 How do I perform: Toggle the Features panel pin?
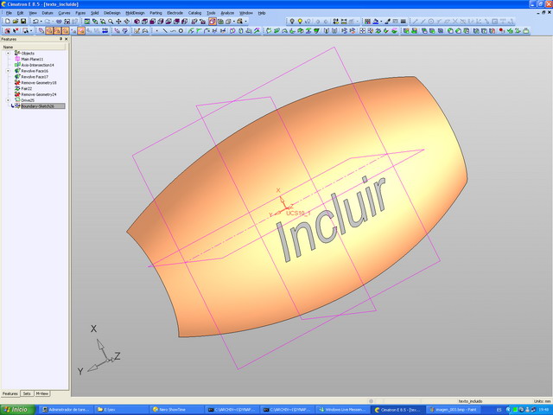click(60, 39)
